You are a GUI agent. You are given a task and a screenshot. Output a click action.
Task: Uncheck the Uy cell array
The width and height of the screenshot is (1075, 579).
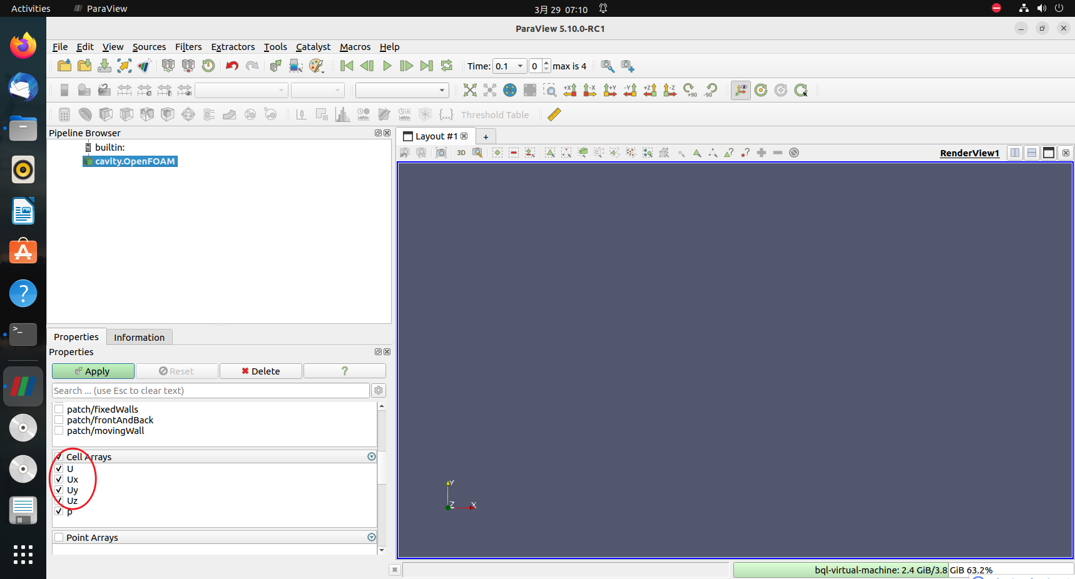pos(59,490)
